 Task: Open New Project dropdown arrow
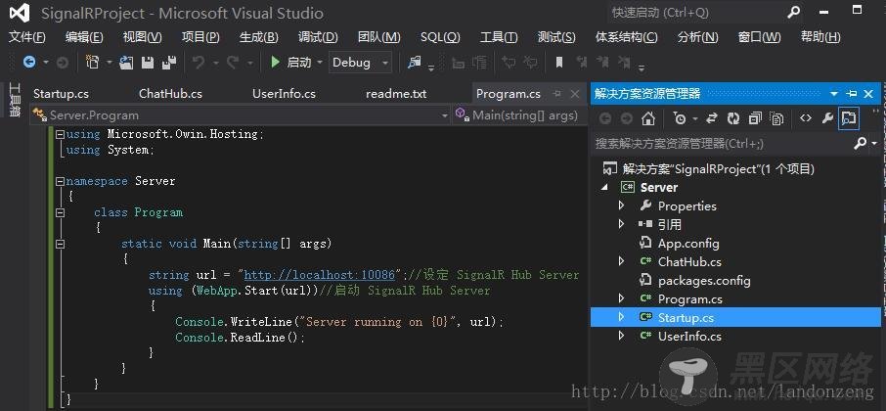[110, 63]
